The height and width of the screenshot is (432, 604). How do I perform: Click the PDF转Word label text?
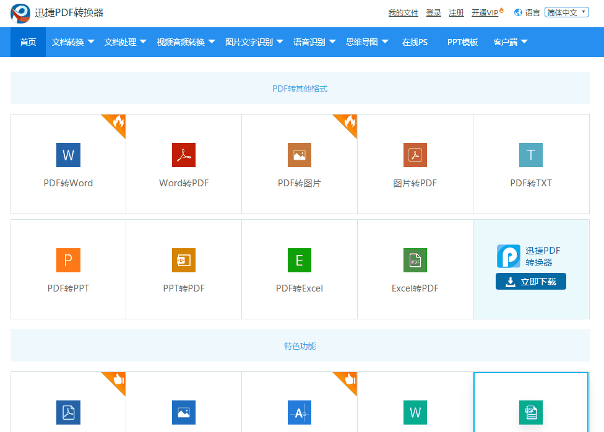[68, 183]
